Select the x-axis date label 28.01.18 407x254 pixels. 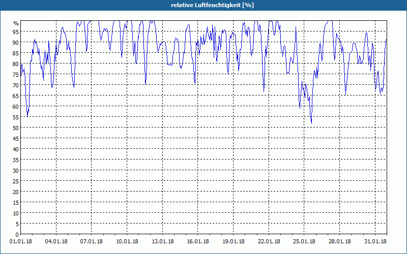[x=339, y=242]
